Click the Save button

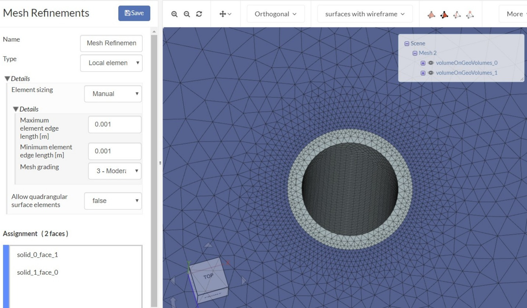tap(134, 13)
